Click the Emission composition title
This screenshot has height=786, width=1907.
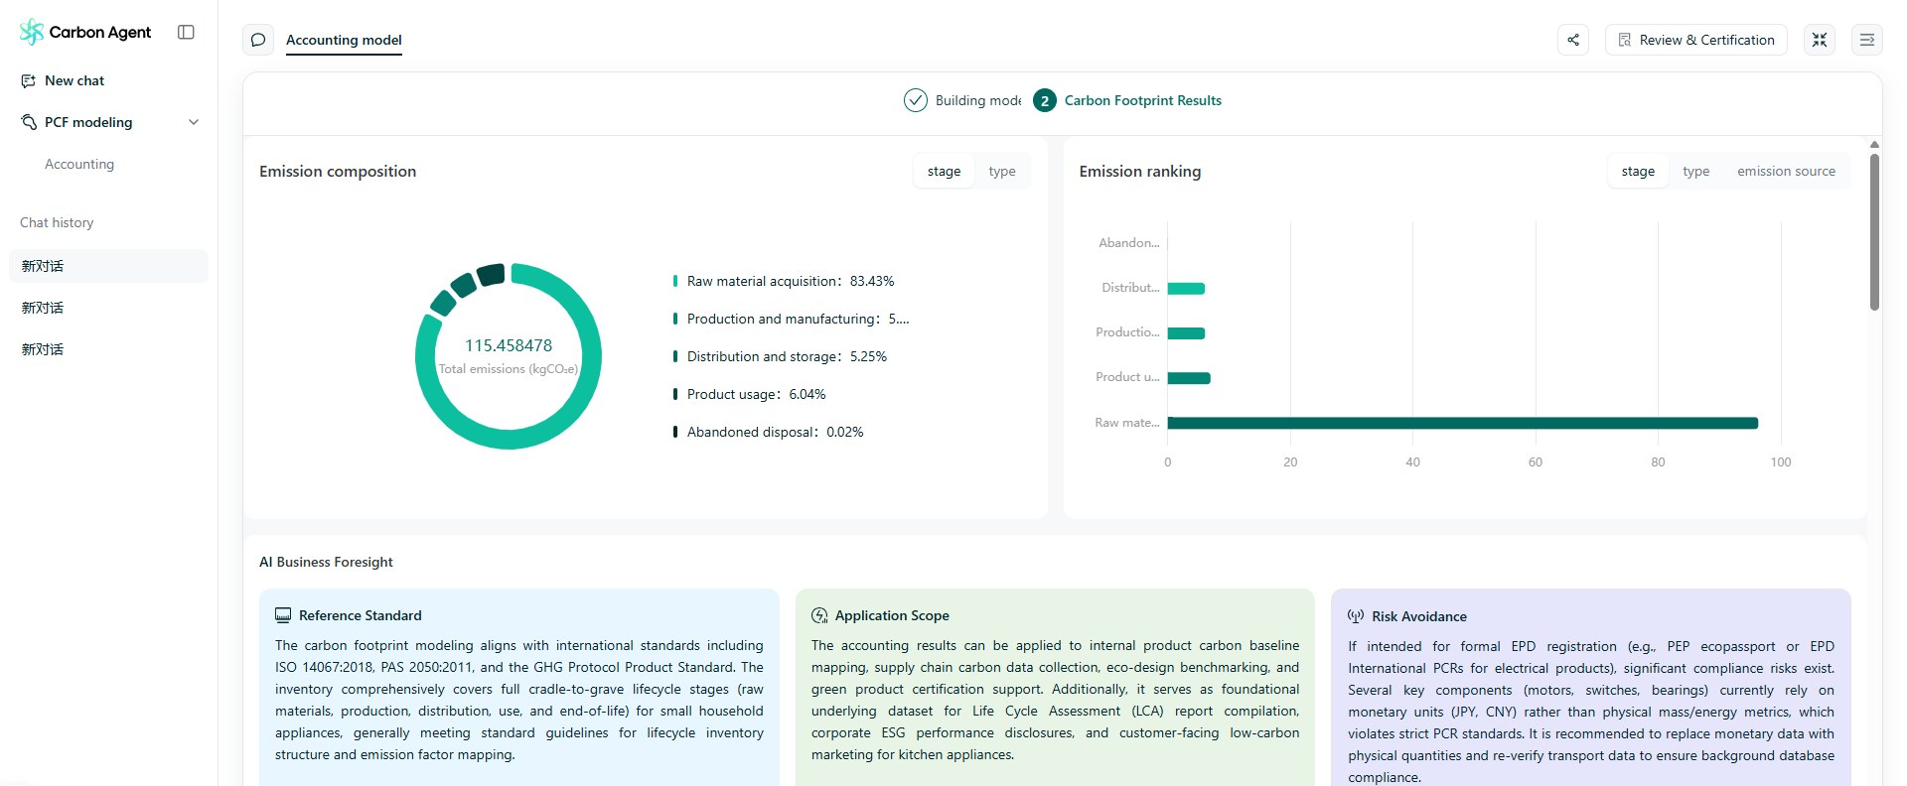338,171
